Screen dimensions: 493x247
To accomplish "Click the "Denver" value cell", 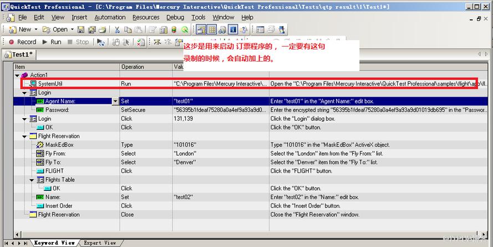I will [x=221, y=163].
